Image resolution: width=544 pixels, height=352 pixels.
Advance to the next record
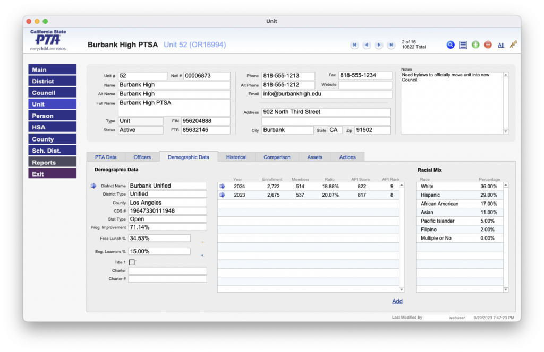[x=379, y=45]
